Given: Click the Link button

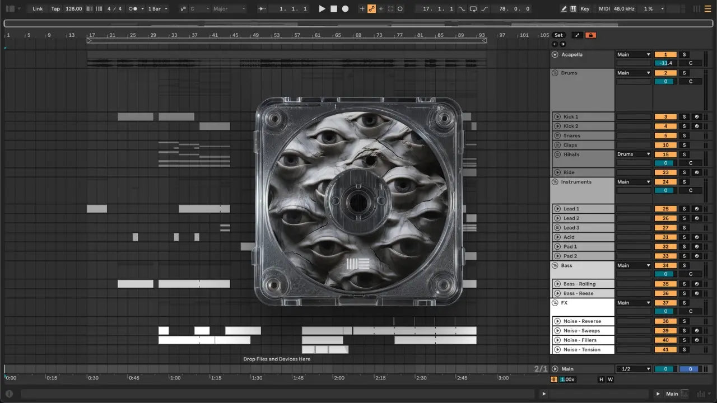Looking at the screenshot, I should point(38,9).
